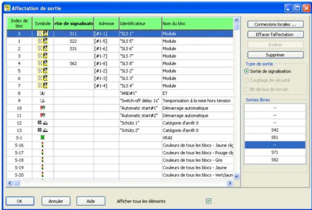This screenshot has width=312, height=210.
Task: Sort by the Index de bloc column header
Action: coord(19,23)
